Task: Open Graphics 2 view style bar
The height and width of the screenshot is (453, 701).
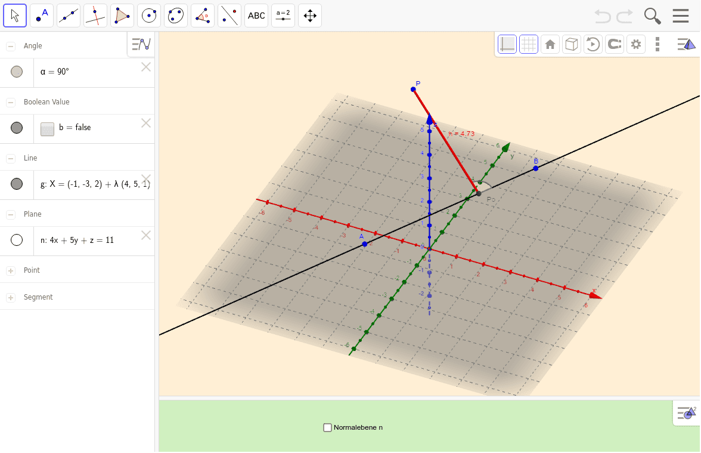Action: point(687,413)
